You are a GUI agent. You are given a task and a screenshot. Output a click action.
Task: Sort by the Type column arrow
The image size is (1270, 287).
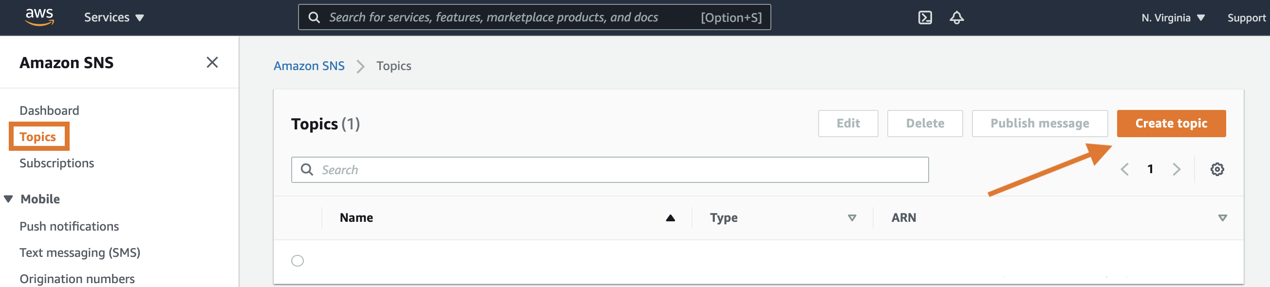click(x=852, y=218)
